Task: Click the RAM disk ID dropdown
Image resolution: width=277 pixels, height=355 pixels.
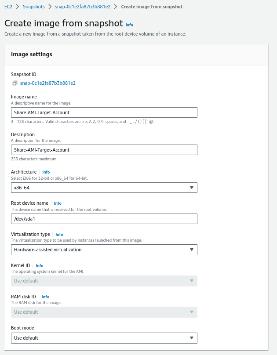Action: tap(104, 312)
